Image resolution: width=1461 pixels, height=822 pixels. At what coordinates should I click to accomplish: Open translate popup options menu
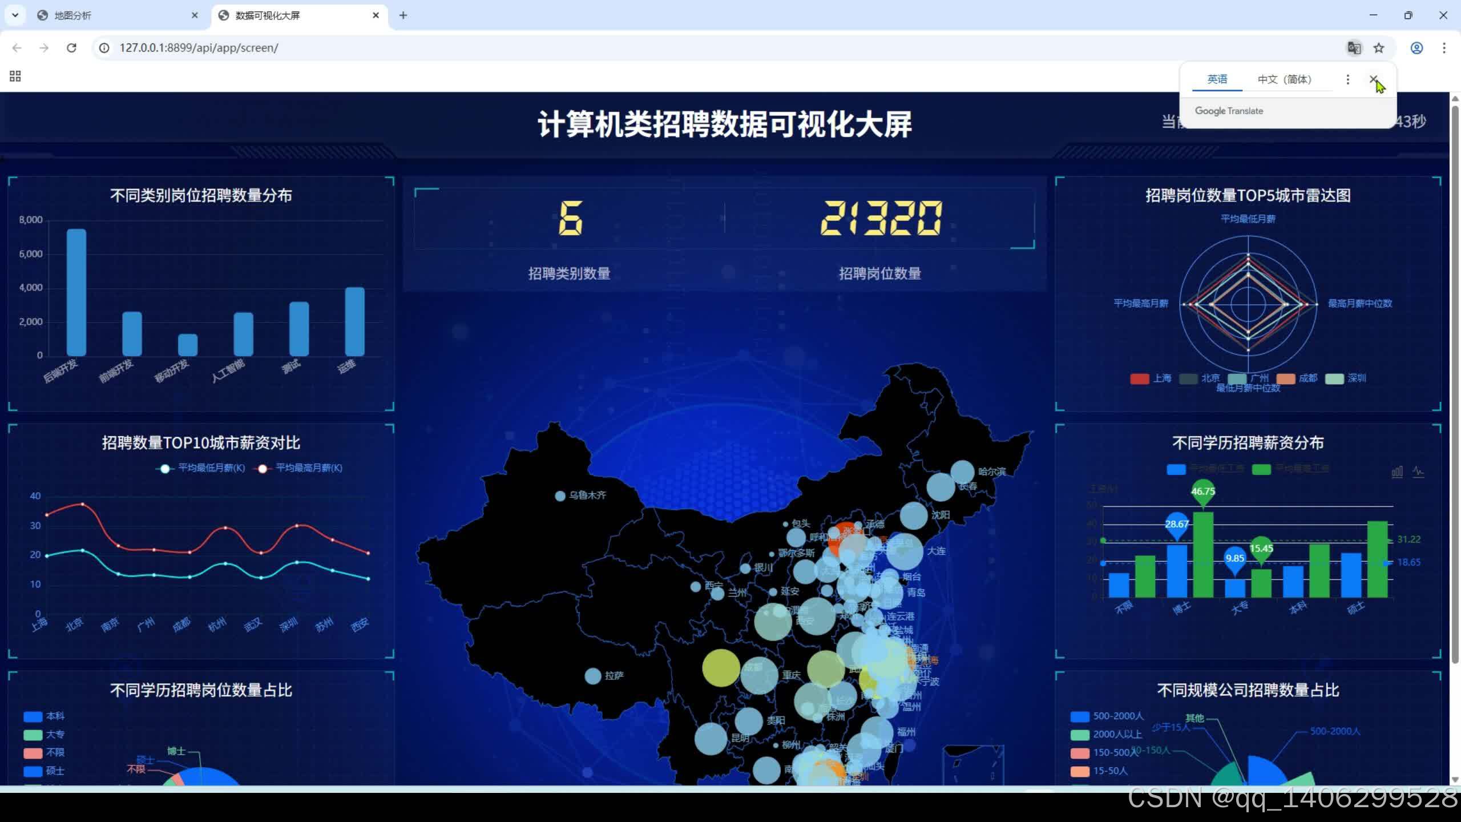pyautogui.click(x=1348, y=79)
